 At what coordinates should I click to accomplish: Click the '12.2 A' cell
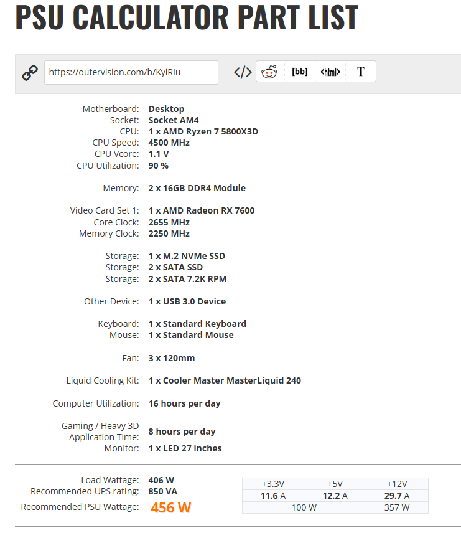coord(335,496)
